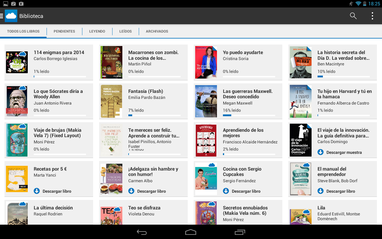This screenshot has height=239, width=382.
Task: Tap cloud badge on Lo que Sócrates diría cover
Action: [x=23, y=88]
